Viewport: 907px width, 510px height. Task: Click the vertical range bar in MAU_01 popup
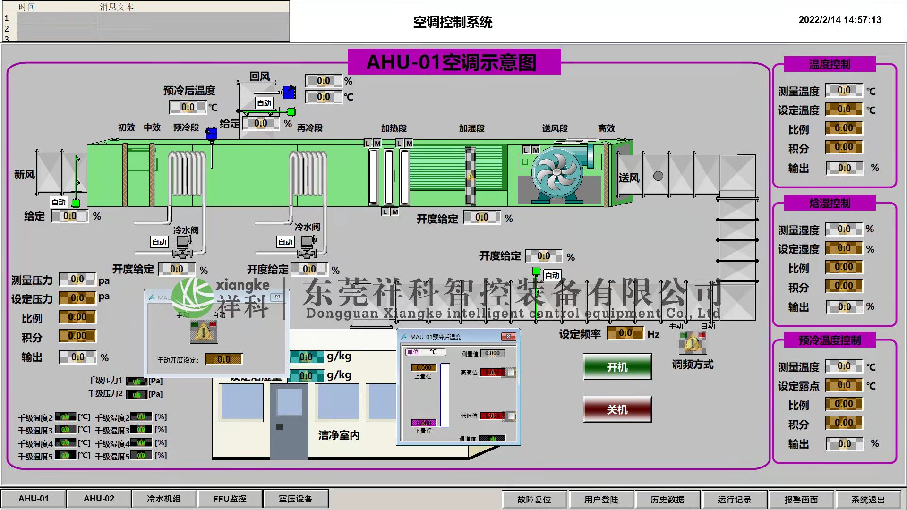click(445, 395)
